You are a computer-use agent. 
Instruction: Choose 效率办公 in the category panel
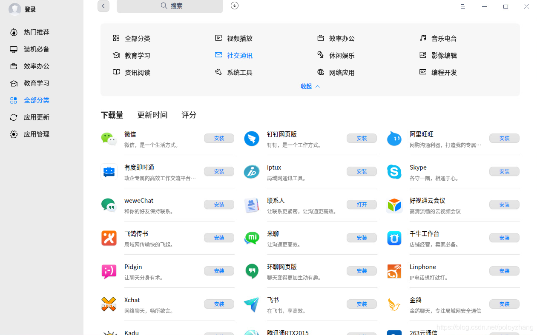pyautogui.click(x=336, y=38)
